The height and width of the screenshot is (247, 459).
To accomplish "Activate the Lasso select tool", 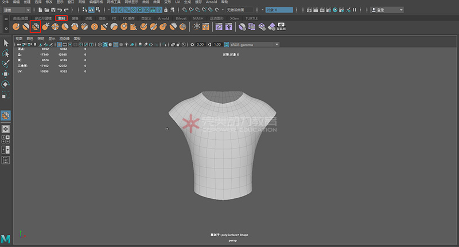I will pos(6,54).
